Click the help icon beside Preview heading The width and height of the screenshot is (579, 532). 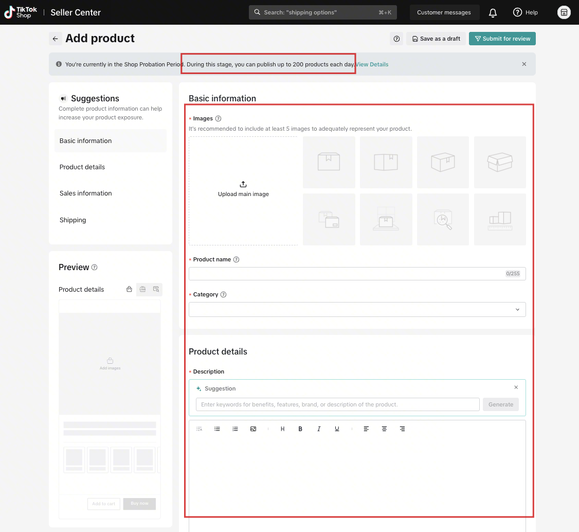[x=95, y=268]
